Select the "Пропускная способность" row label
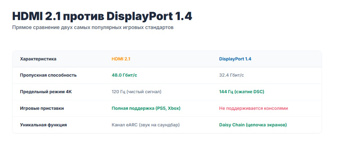This screenshot has width=340, height=155. [x=48, y=75]
